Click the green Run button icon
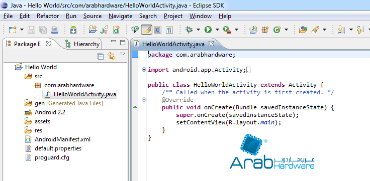This screenshot has height=181, width=370. pyautogui.click(x=208, y=30)
